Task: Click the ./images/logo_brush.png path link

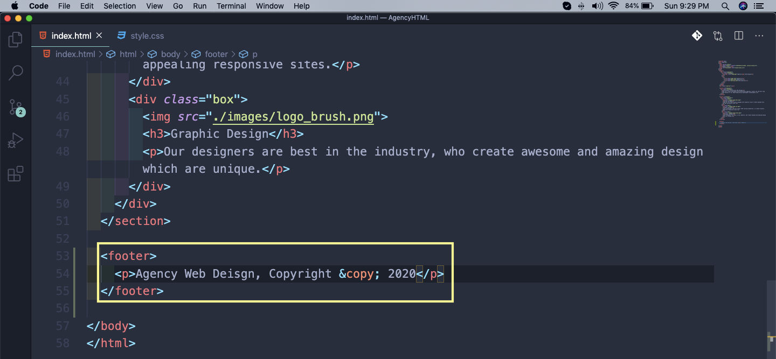Action: pyautogui.click(x=294, y=117)
